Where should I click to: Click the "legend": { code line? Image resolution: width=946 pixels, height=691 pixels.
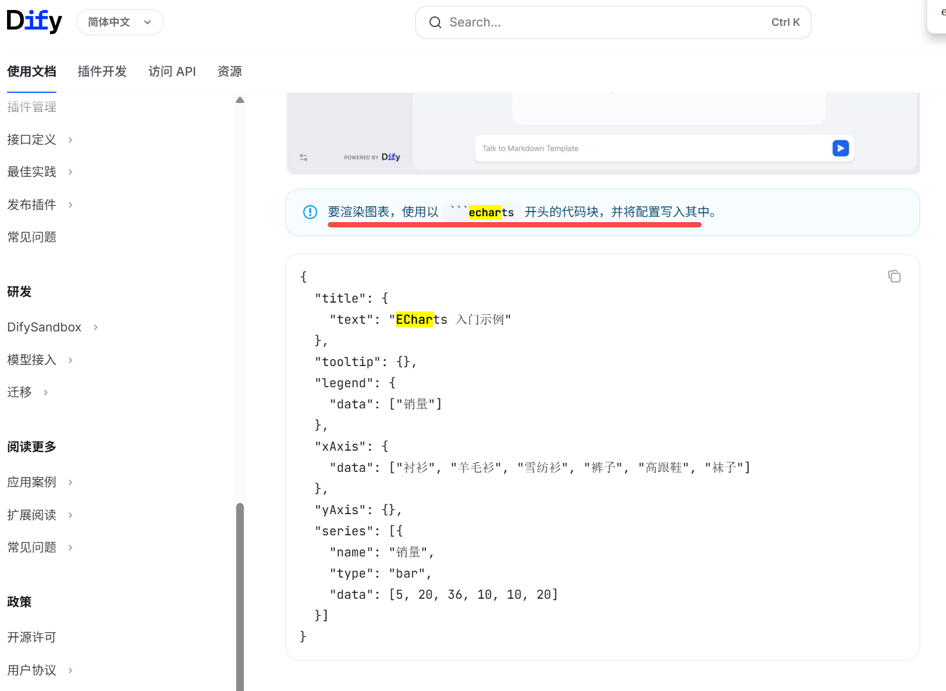[355, 383]
